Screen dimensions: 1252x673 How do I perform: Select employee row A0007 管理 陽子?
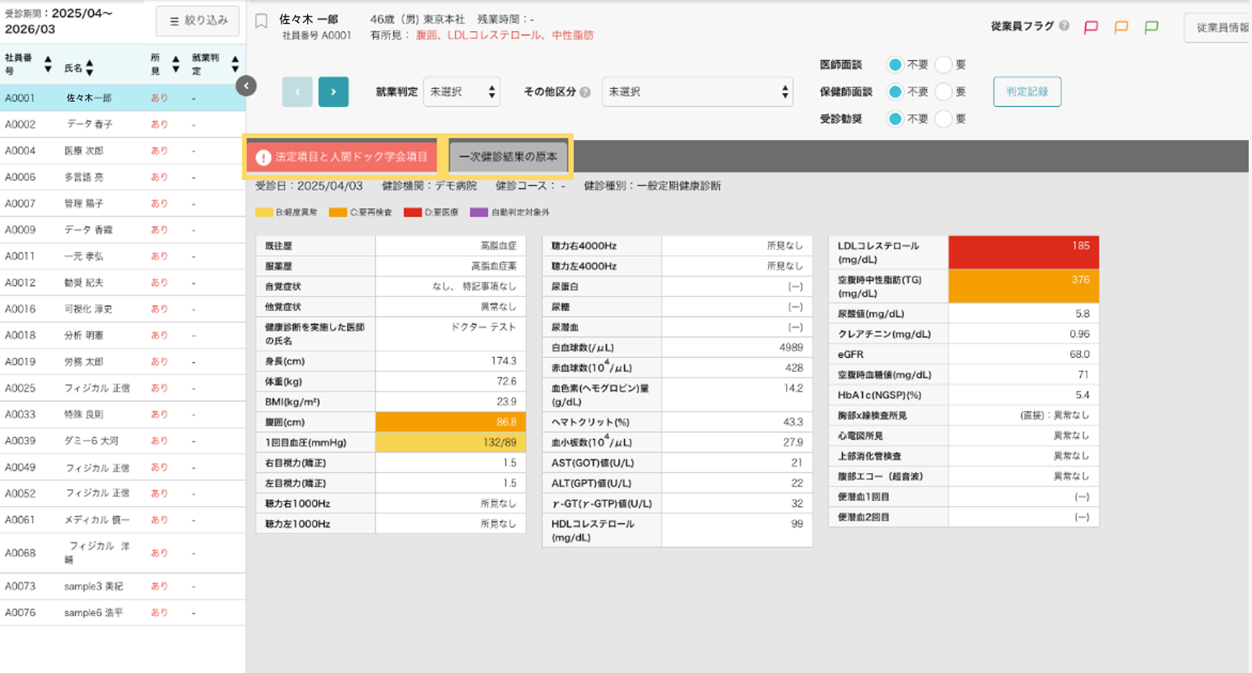click(123, 203)
